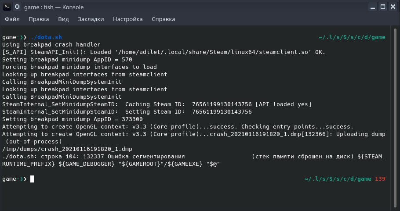Click the /tmp/dumps/crash_20210116191820_1.dmp path
400x211 pixels.
67,149
